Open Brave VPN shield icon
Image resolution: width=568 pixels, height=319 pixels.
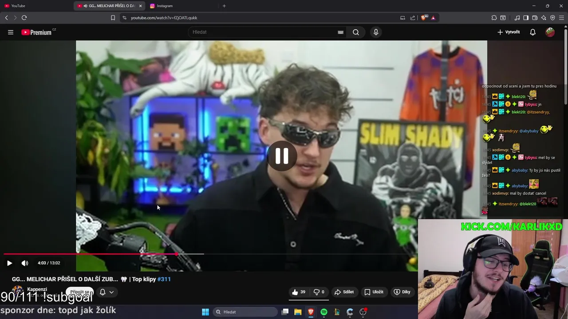click(552, 18)
